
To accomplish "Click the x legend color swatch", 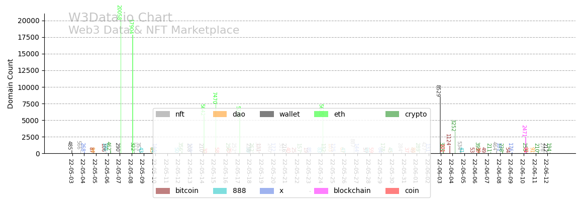I will coord(267,191).
